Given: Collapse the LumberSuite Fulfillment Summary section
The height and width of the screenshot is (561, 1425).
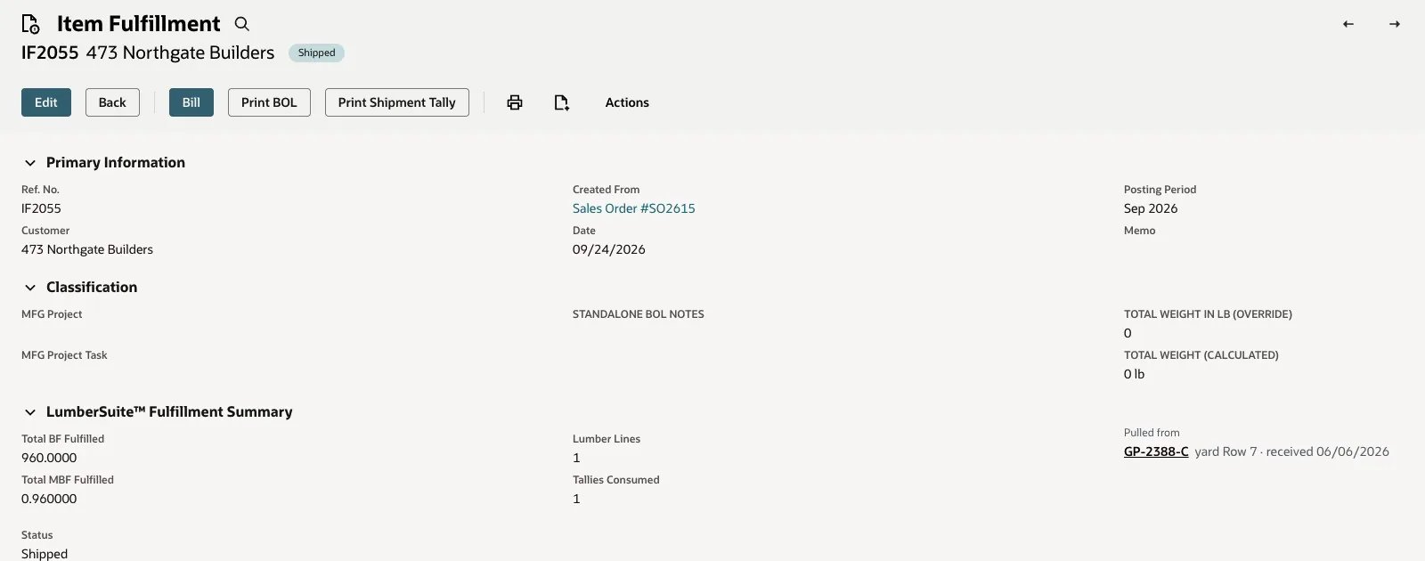Looking at the screenshot, I should [30, 412].
